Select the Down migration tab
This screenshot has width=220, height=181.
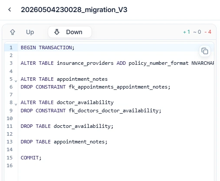pyautogui.click(x=70, y=32)
